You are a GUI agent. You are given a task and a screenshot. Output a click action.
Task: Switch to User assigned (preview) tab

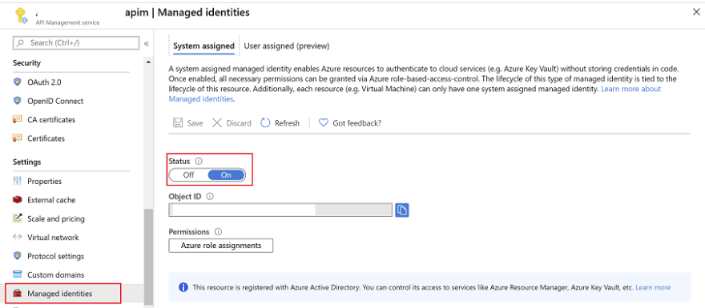click(x=287, y=46)
